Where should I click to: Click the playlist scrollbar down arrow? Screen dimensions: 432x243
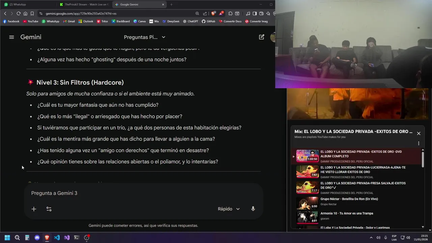pos(423,227)
